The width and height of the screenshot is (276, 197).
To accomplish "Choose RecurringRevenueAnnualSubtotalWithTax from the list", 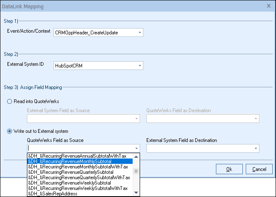I will (77, 156).
